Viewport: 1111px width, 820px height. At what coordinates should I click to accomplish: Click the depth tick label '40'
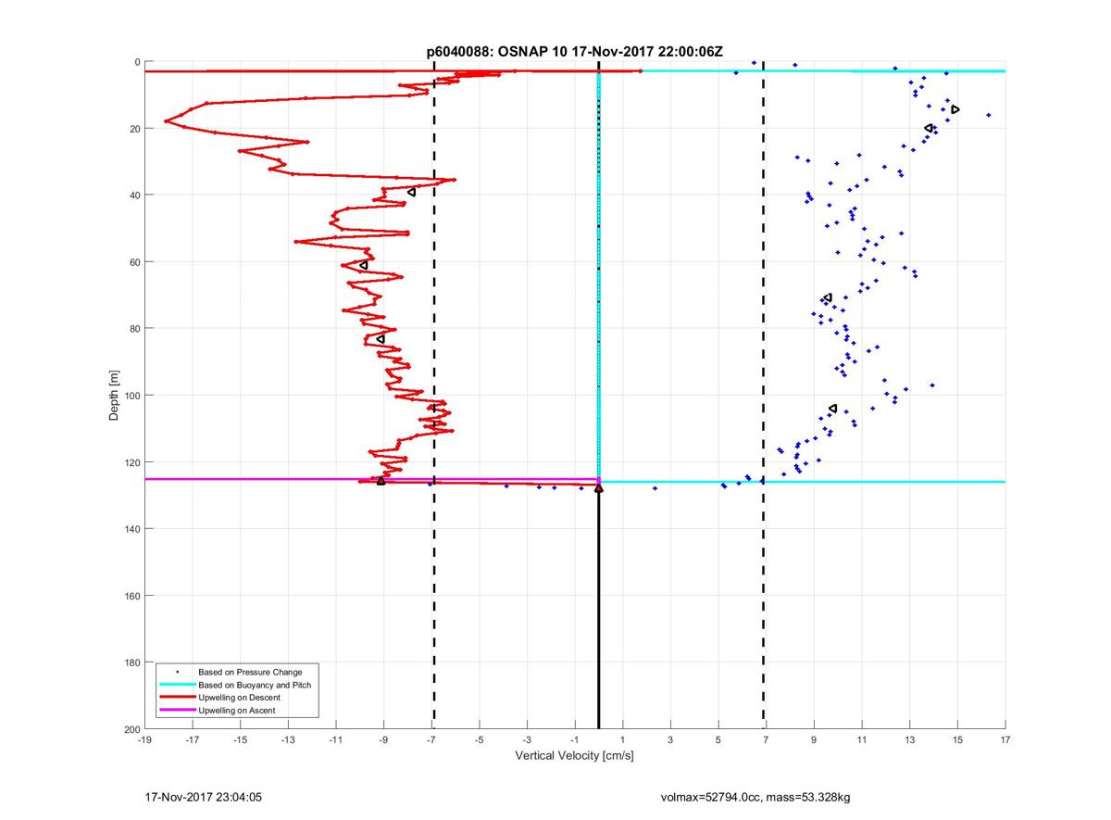(x=133, y=196)
